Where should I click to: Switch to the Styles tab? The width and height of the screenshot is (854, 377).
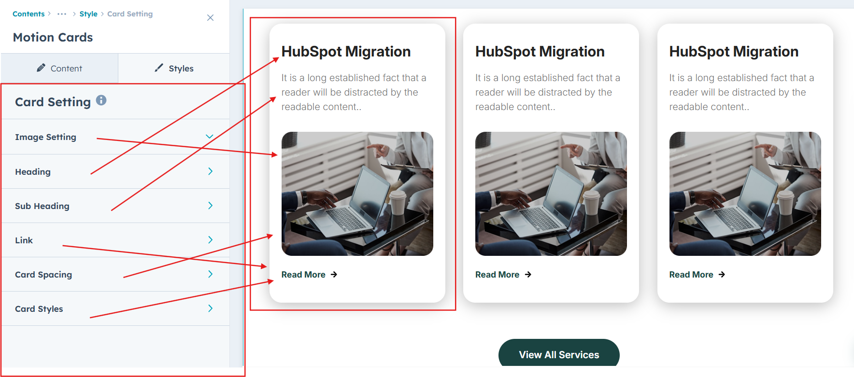tap(174, 68)
